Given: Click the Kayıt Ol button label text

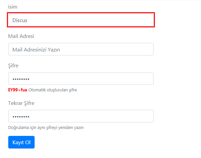Looking at the screenshot, I should point(21,142).
